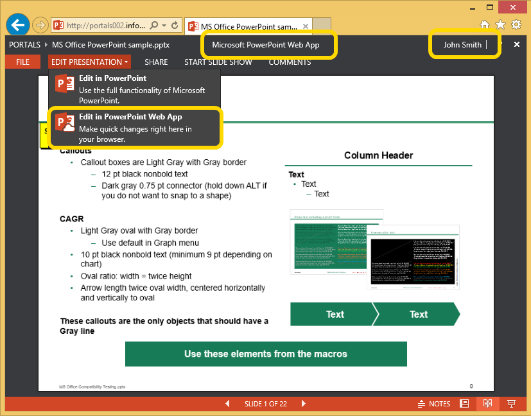Toggle the NOTES pane
Viewport: 531px width, 416px height.
pos(434,404)
